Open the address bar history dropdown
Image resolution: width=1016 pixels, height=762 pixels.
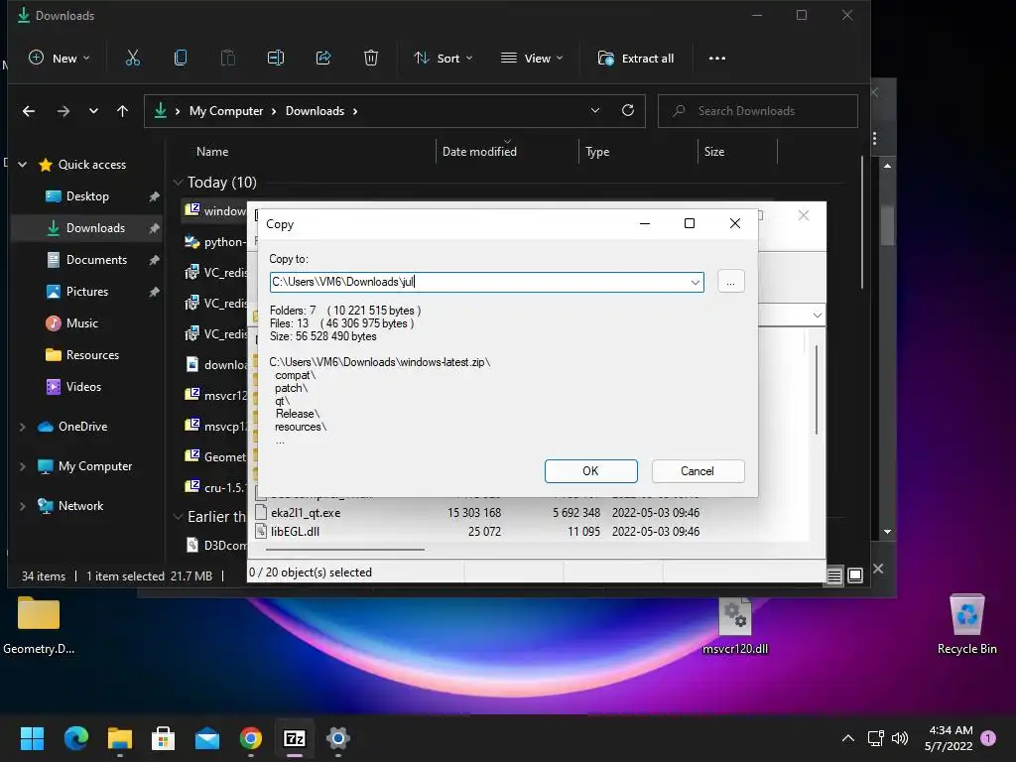tap(595, 111)
